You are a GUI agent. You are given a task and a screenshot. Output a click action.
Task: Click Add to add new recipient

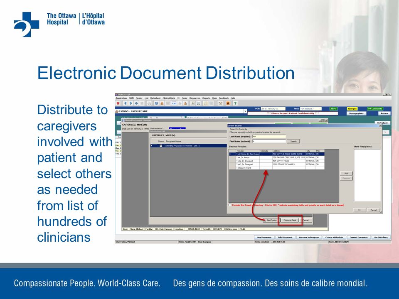tap(346, 174)
